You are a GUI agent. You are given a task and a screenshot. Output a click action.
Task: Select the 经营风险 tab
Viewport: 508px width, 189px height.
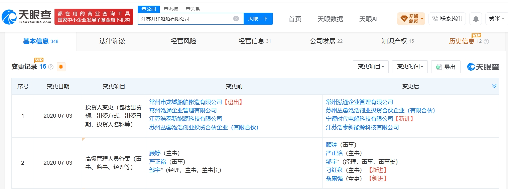tap(183, 41)
